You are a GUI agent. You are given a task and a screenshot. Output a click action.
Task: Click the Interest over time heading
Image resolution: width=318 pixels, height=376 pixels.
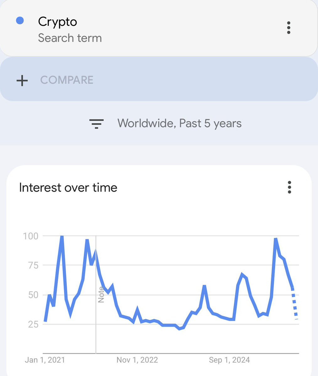[x=68, y=188]
